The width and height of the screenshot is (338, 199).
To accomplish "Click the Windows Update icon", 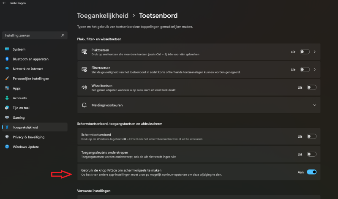I will pyautogui.click(x=7, y=147).
